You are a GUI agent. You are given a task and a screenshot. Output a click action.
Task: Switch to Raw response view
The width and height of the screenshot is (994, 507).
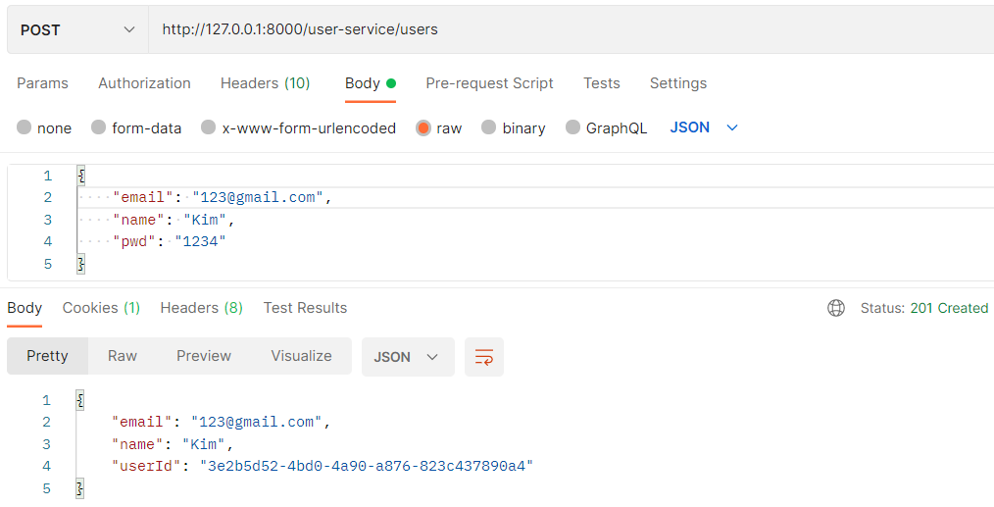123,356
